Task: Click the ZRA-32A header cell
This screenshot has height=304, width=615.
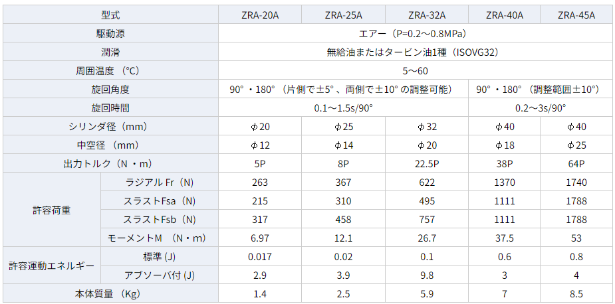Action: click(427, 15)
